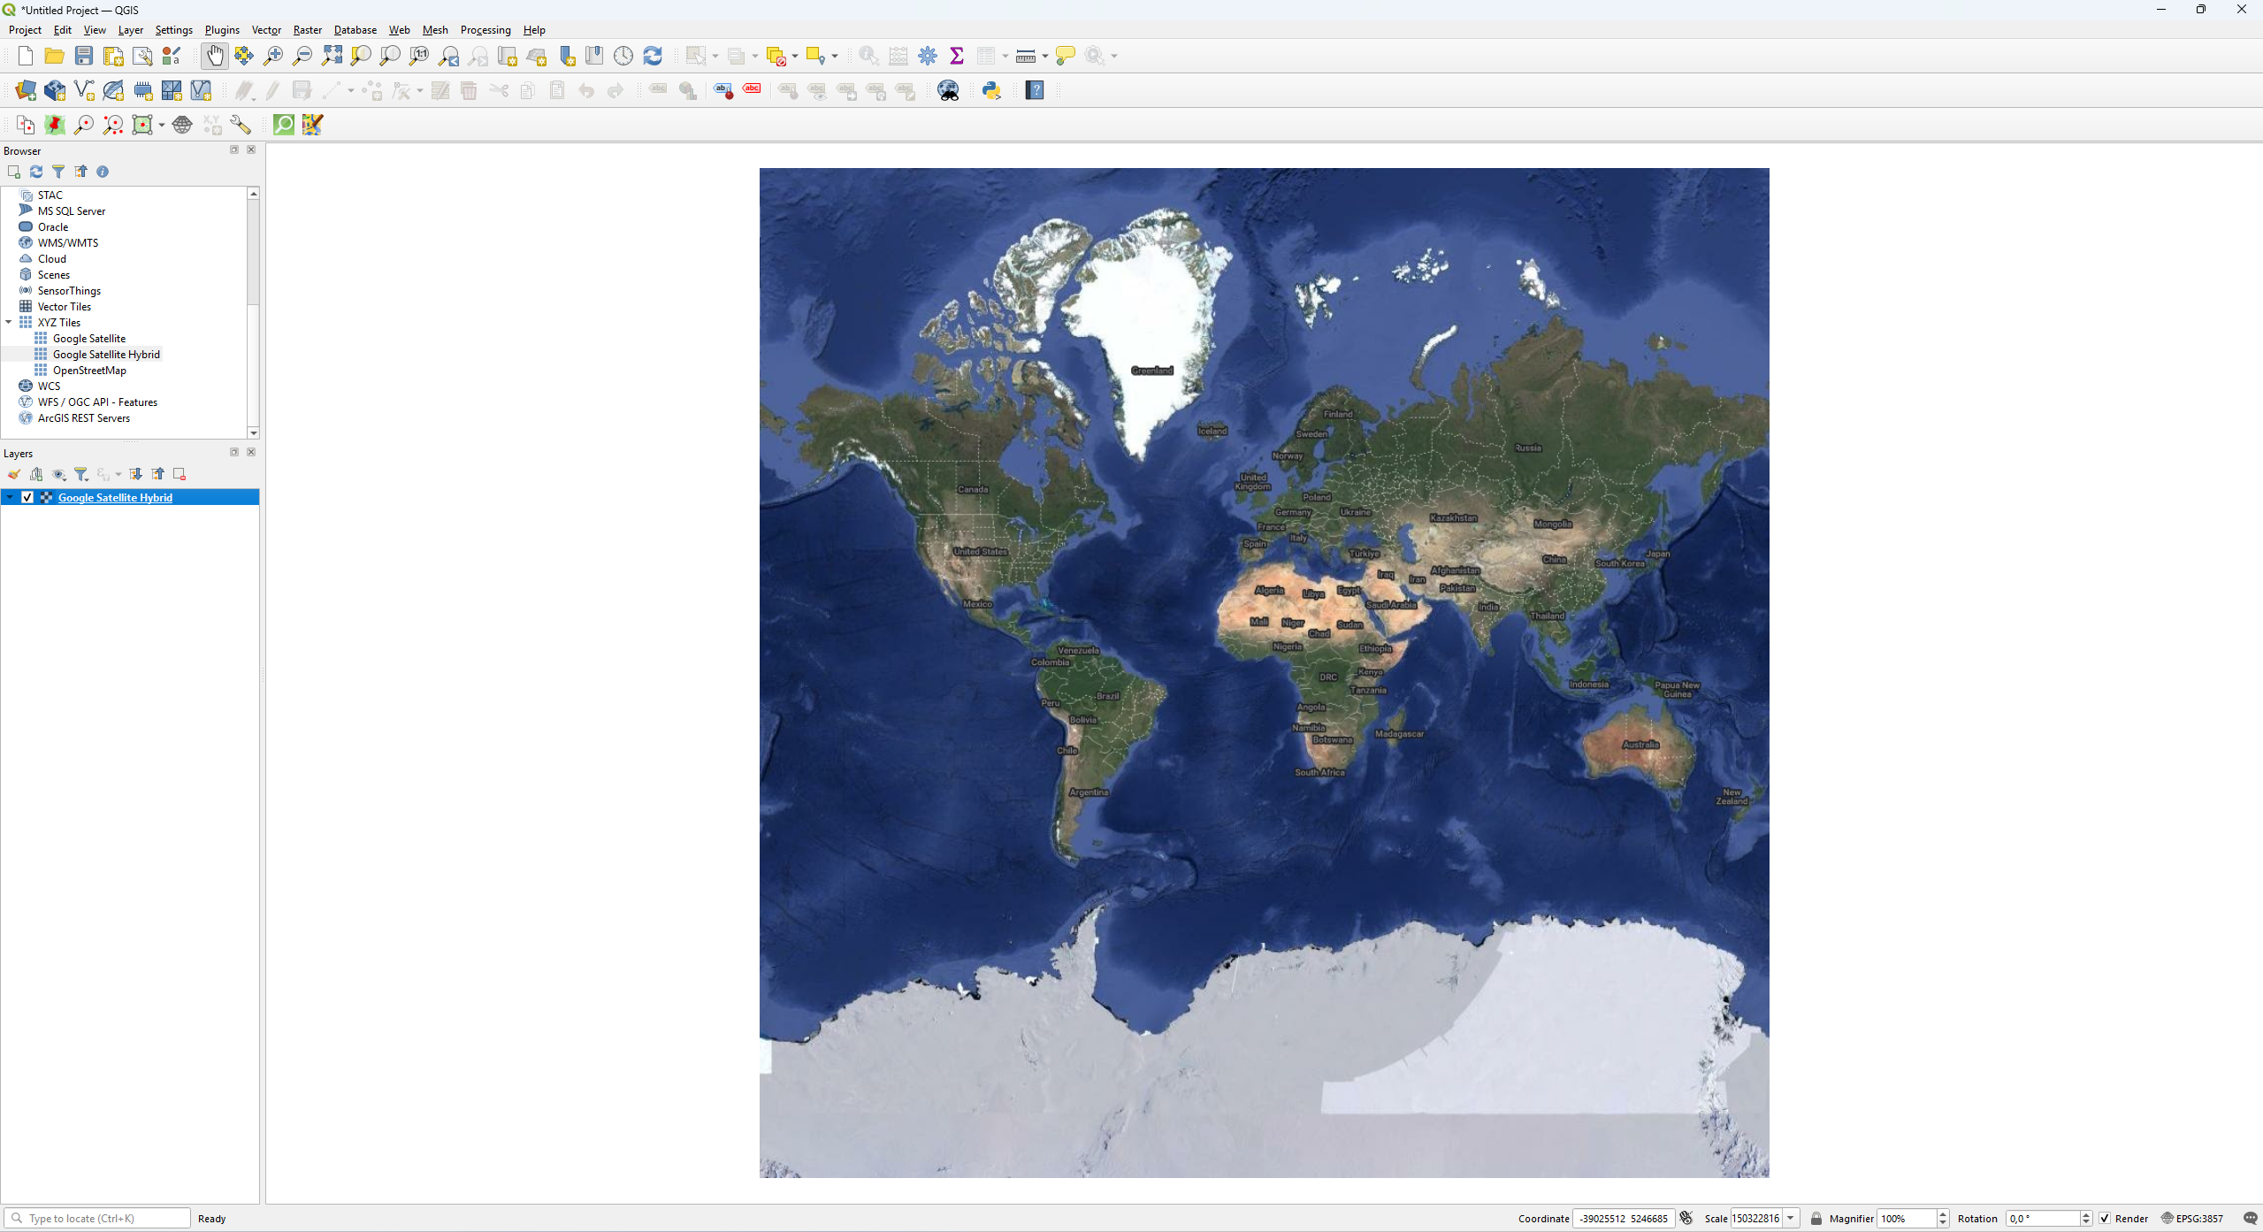Refresh the Browser panel

click(x=36, y=172)
